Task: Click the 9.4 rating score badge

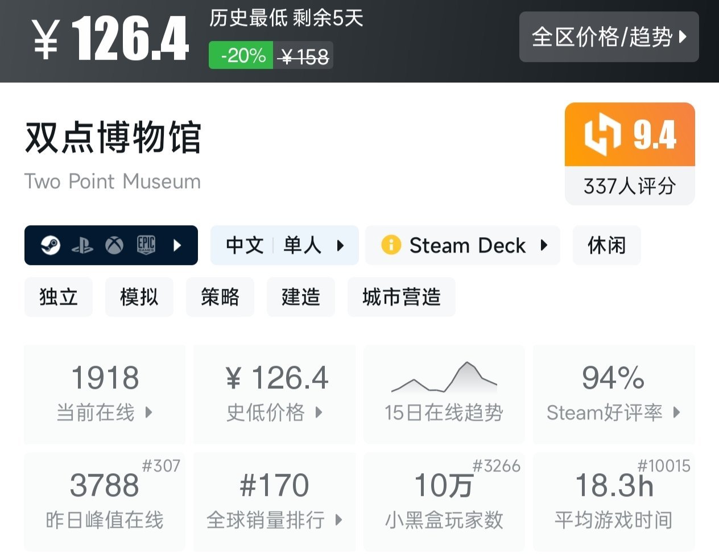Action: click(x=630, y=135)
